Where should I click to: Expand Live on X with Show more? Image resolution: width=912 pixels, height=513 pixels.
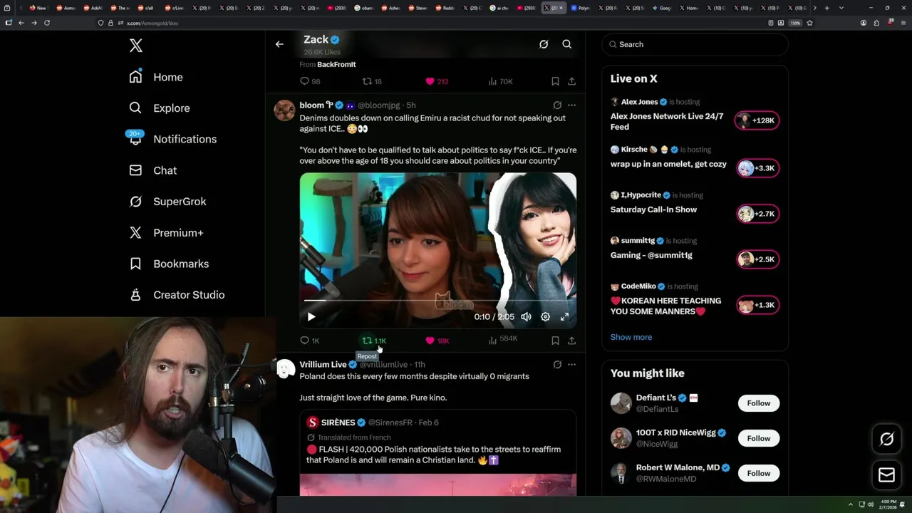click(631, 337)
